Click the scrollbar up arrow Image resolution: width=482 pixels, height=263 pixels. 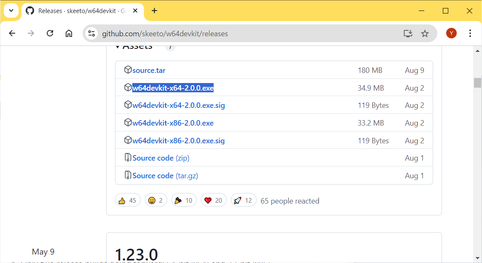point(477,51)
